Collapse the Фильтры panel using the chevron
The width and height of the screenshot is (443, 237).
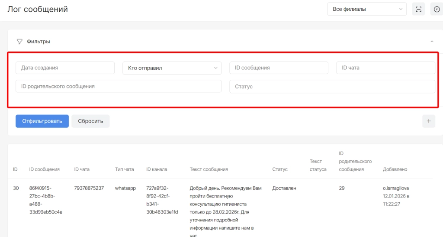[431, 42]
